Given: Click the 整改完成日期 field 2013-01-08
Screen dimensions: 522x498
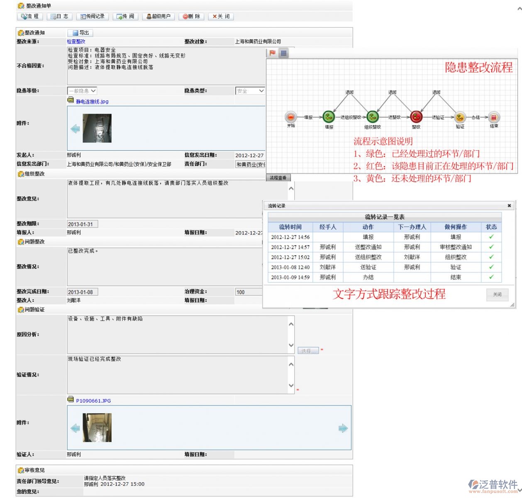Looking at the screenshot, I should [x=83, y=292].
